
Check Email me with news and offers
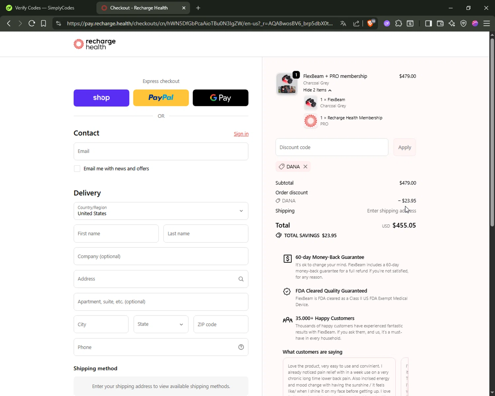tap(77, 169)
